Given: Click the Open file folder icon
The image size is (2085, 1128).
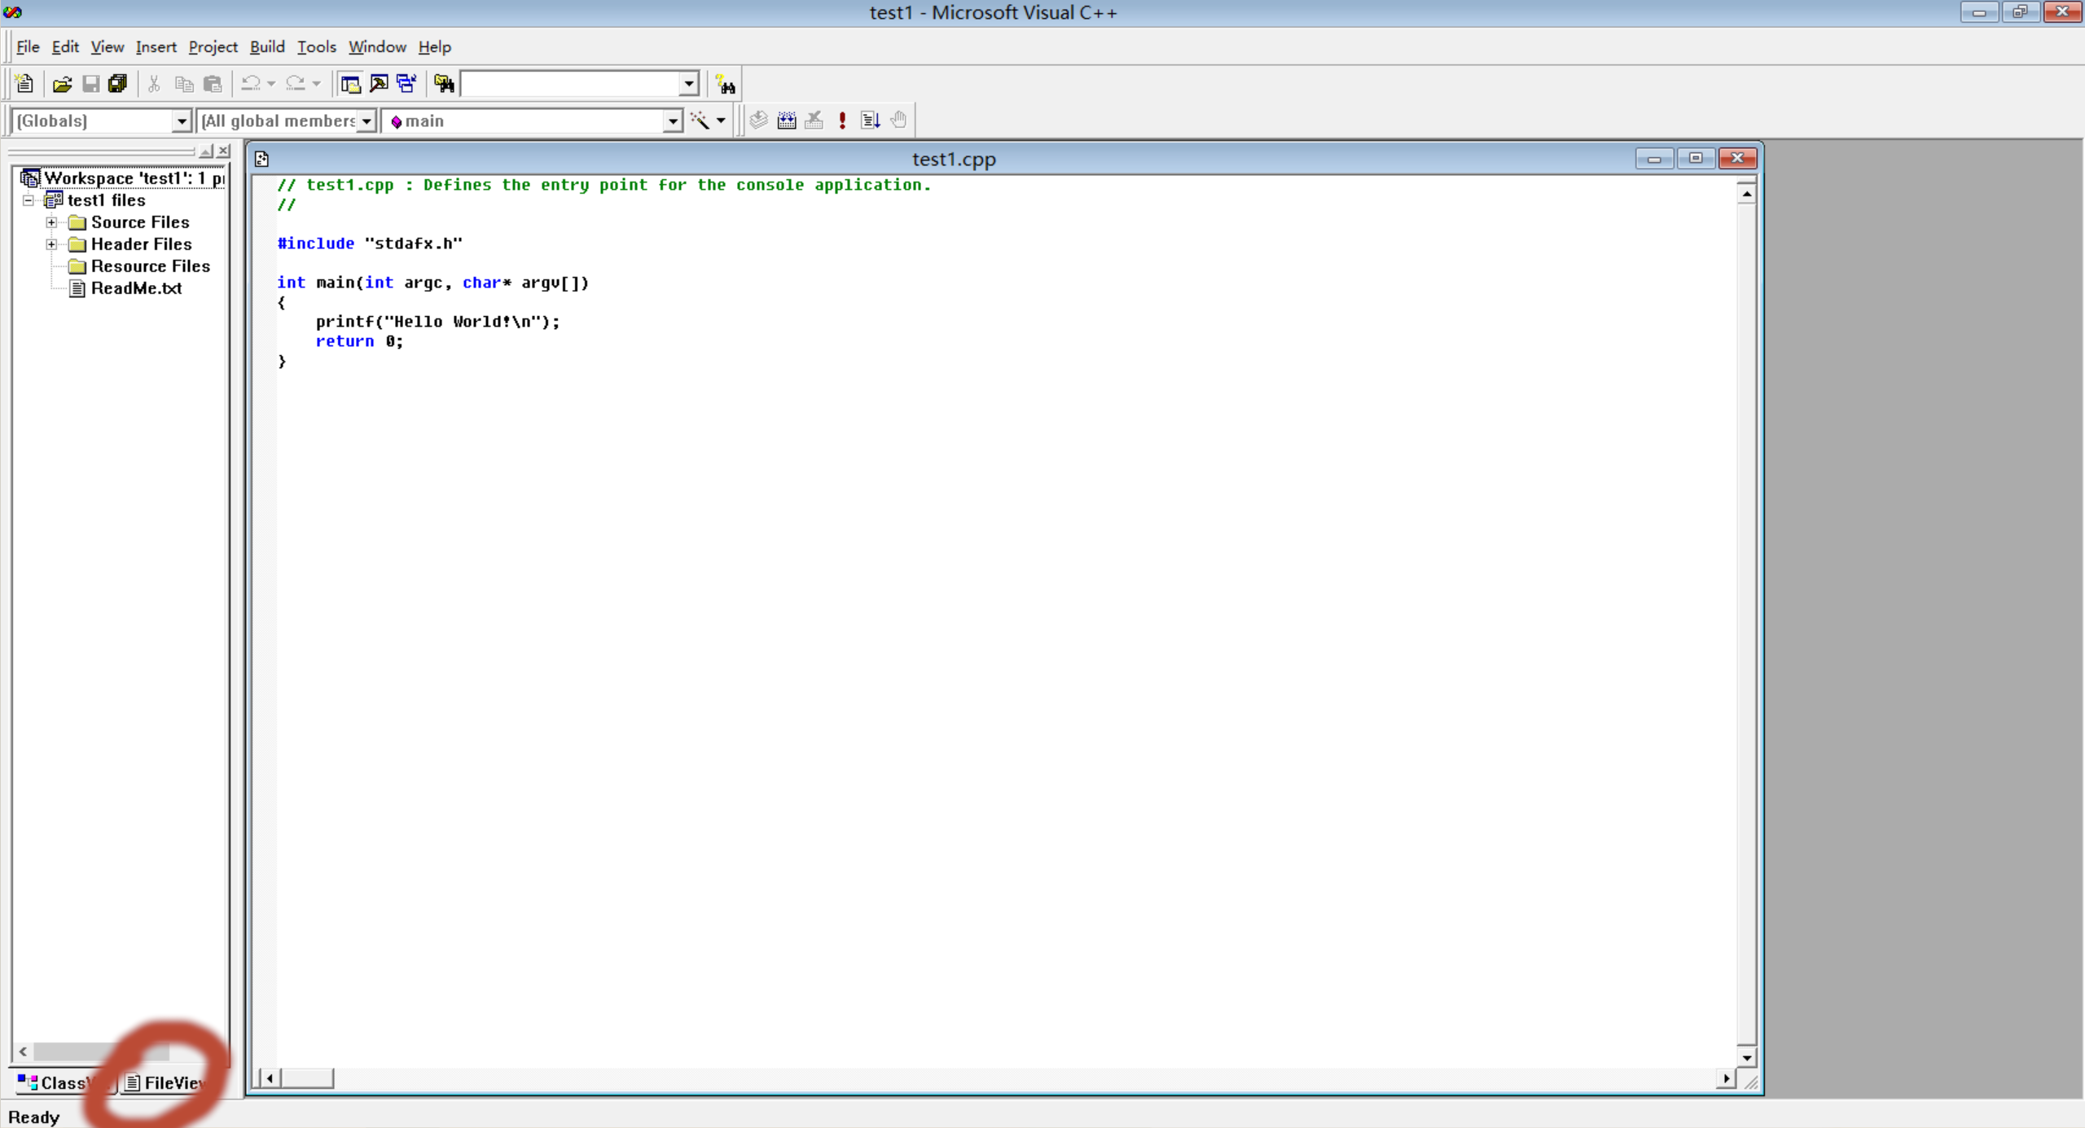Looking at the screenshot, I should 62,84.
